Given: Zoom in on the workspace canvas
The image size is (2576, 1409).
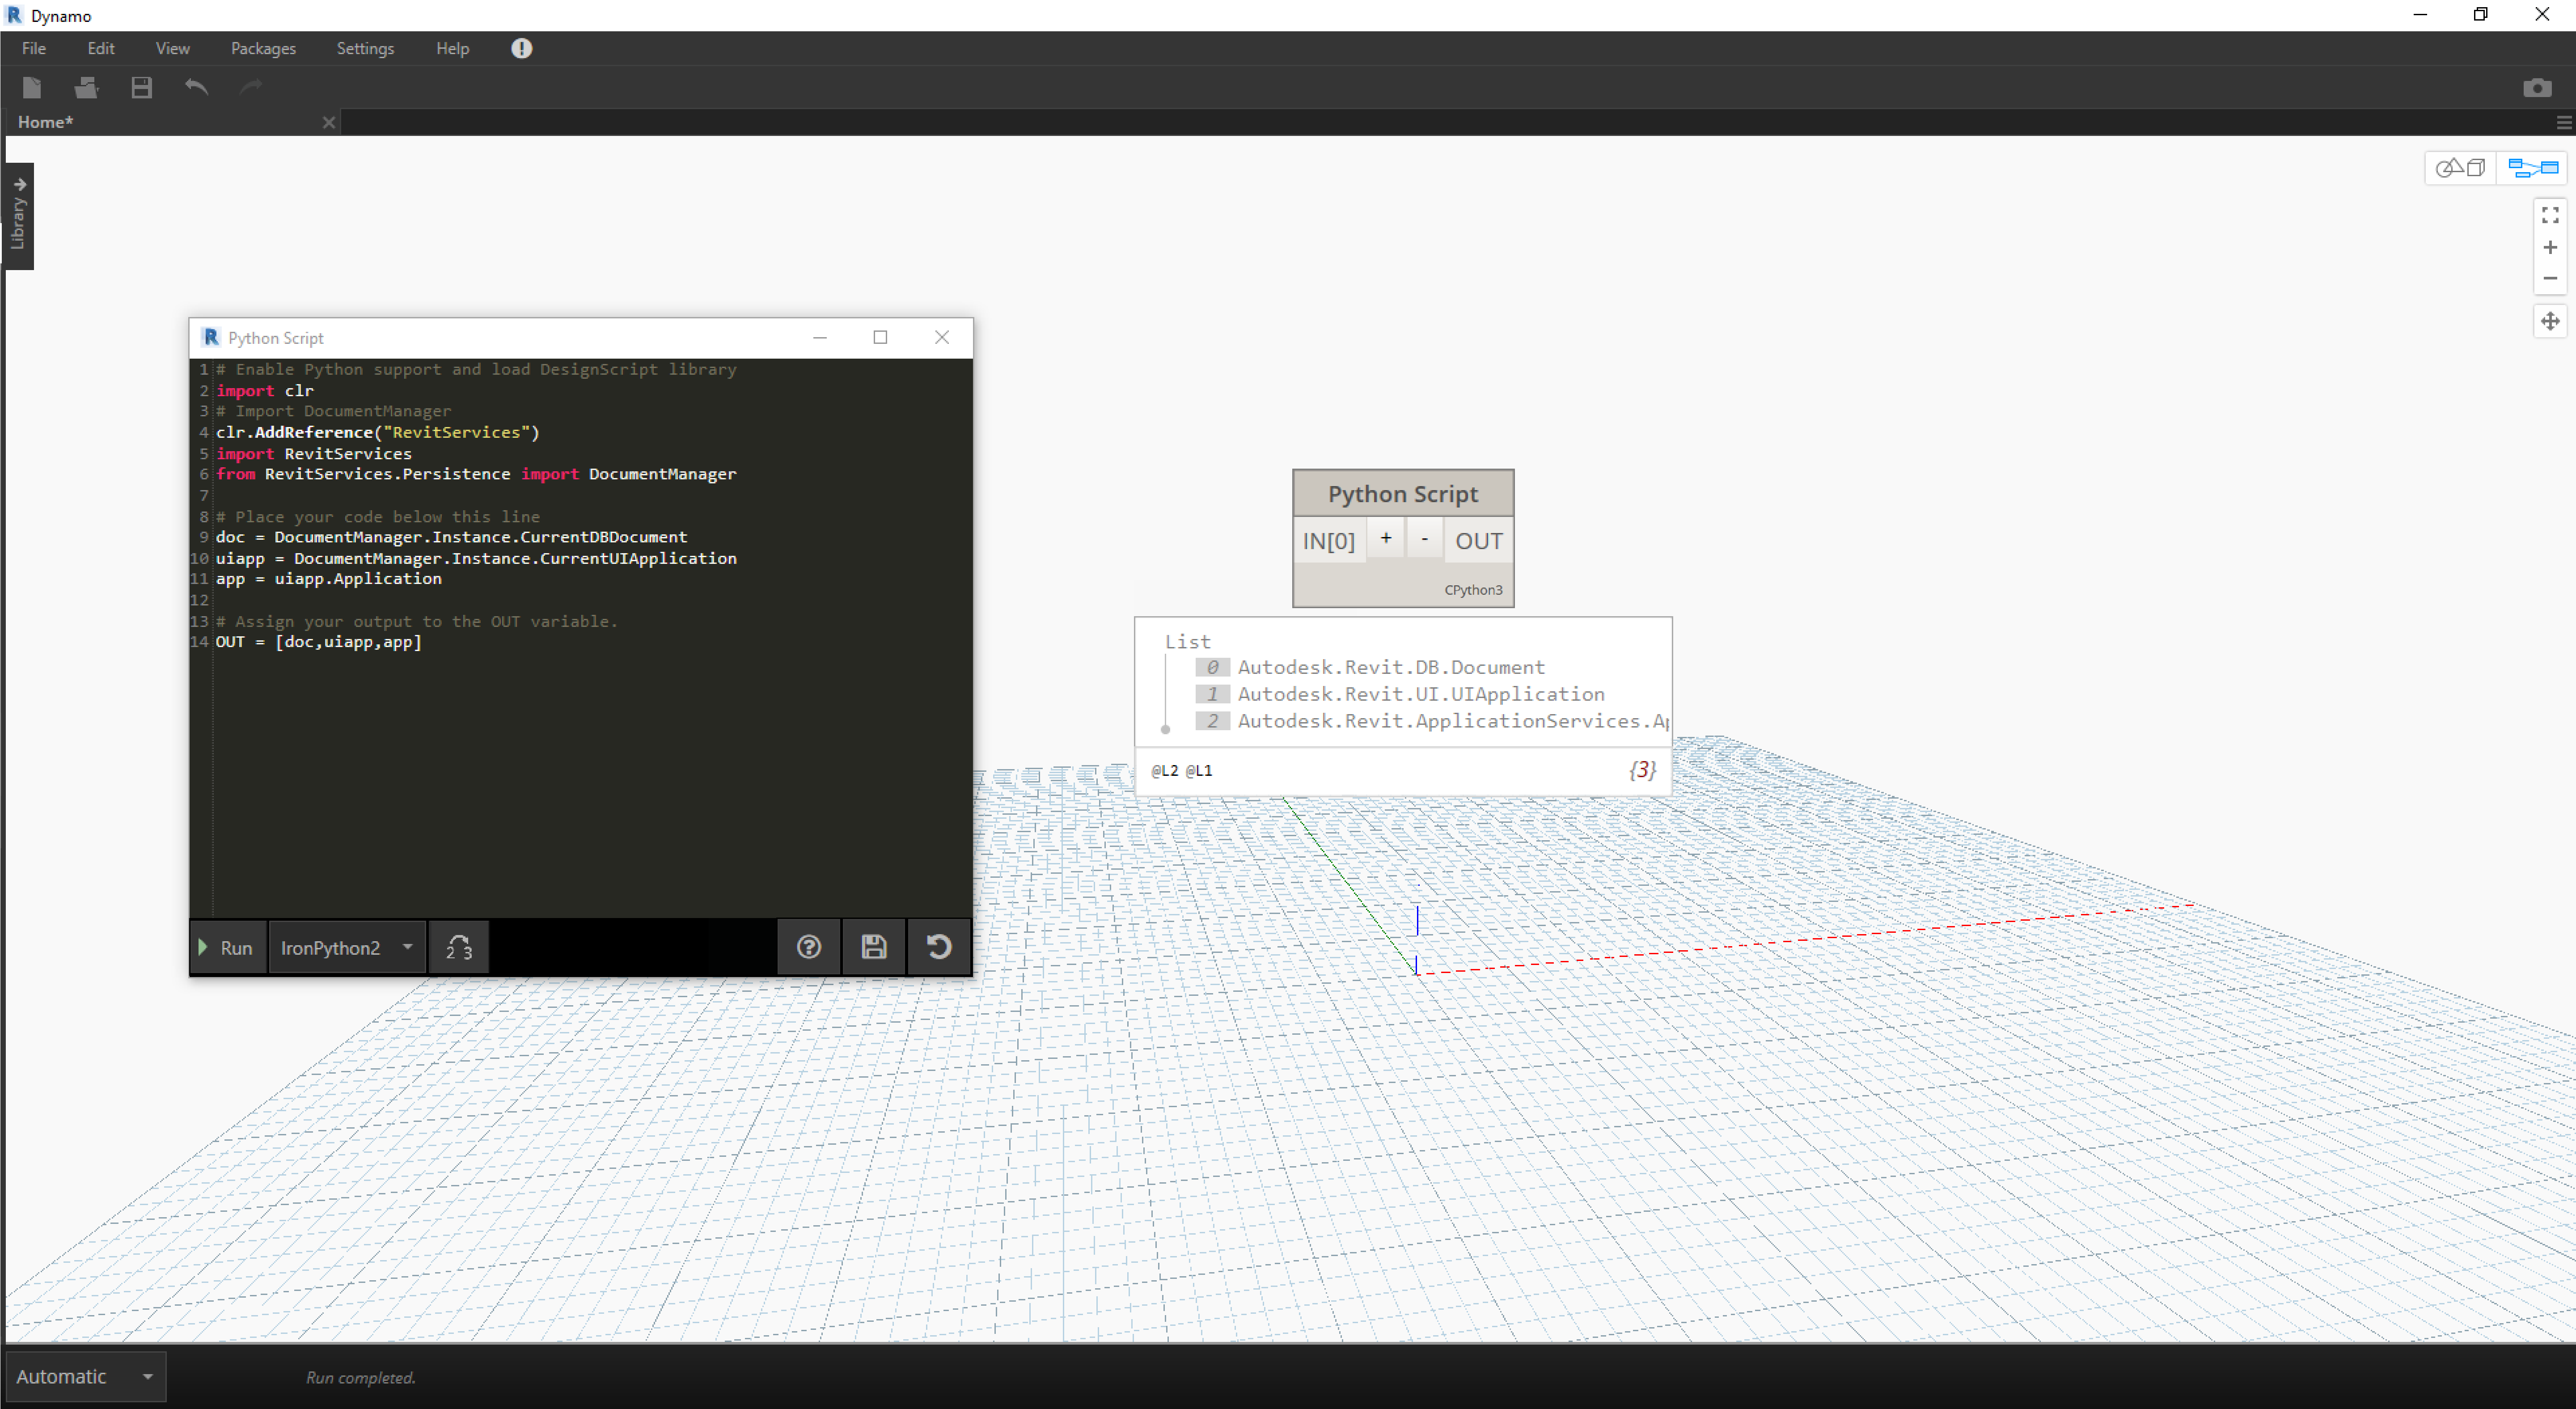Looking at the screenshot, I should pyautogui.click(x=2549, y=247).
